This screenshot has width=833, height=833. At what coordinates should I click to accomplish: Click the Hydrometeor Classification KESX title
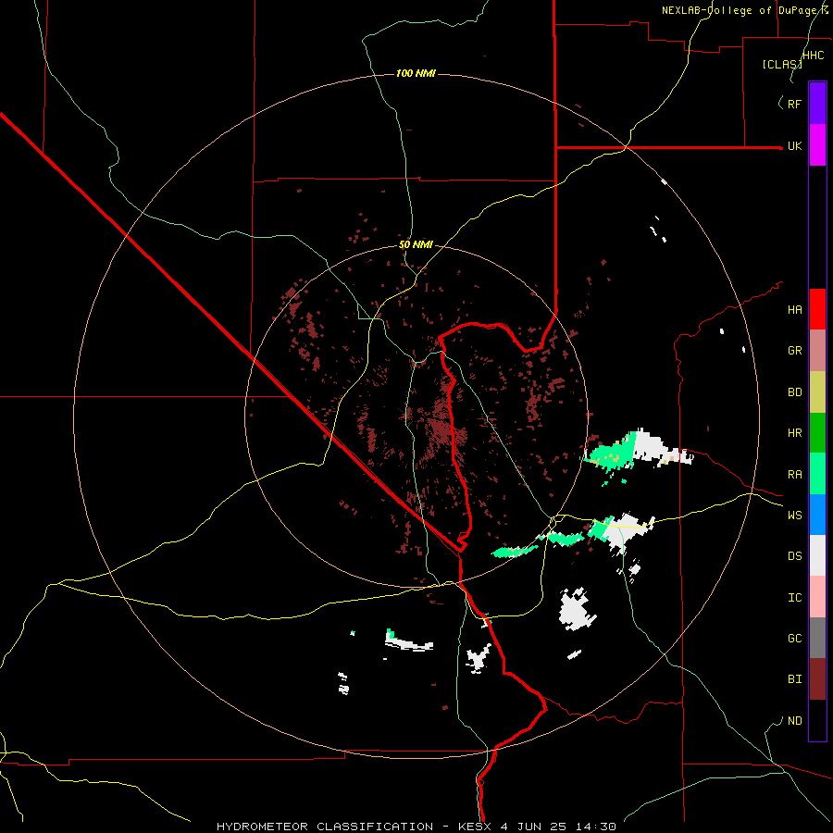coord(416,827)
